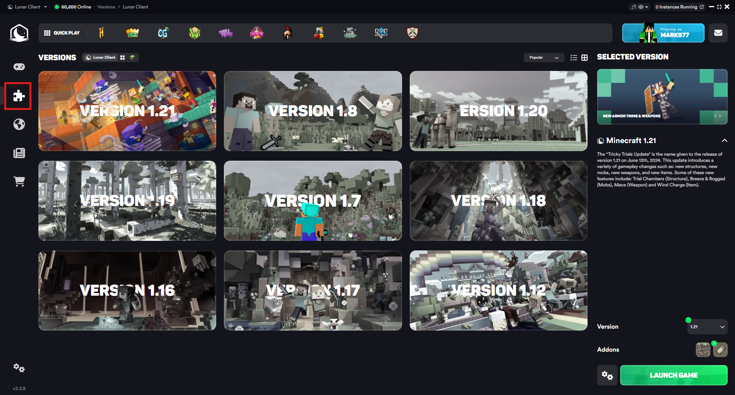Screen dimensions: 735x395
Task: Open the 1.21 Version dropdown
Action: (707, 327)
